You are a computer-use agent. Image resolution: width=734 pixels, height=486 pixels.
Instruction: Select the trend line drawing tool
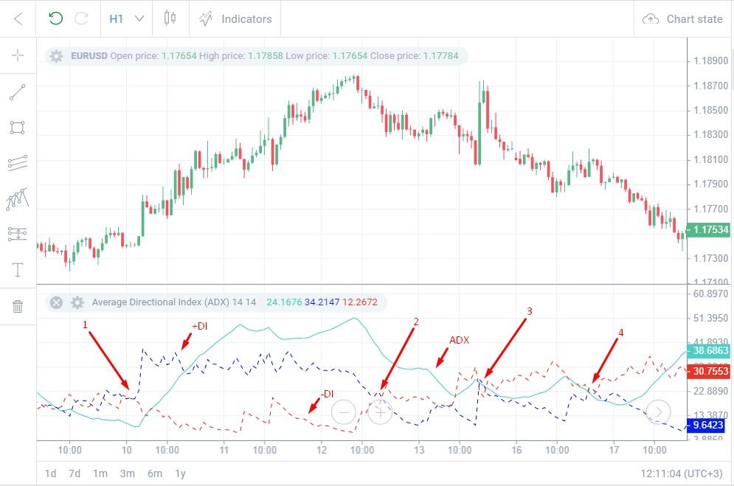18,92
